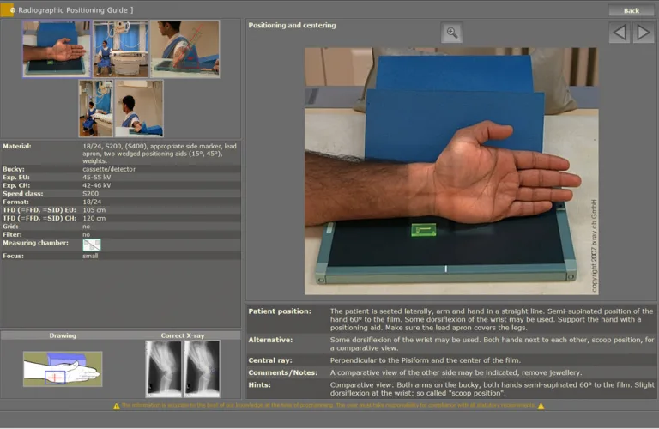659x429 pixels.
Task: Go to previous image arrow
Action: [x=620, y=33]
